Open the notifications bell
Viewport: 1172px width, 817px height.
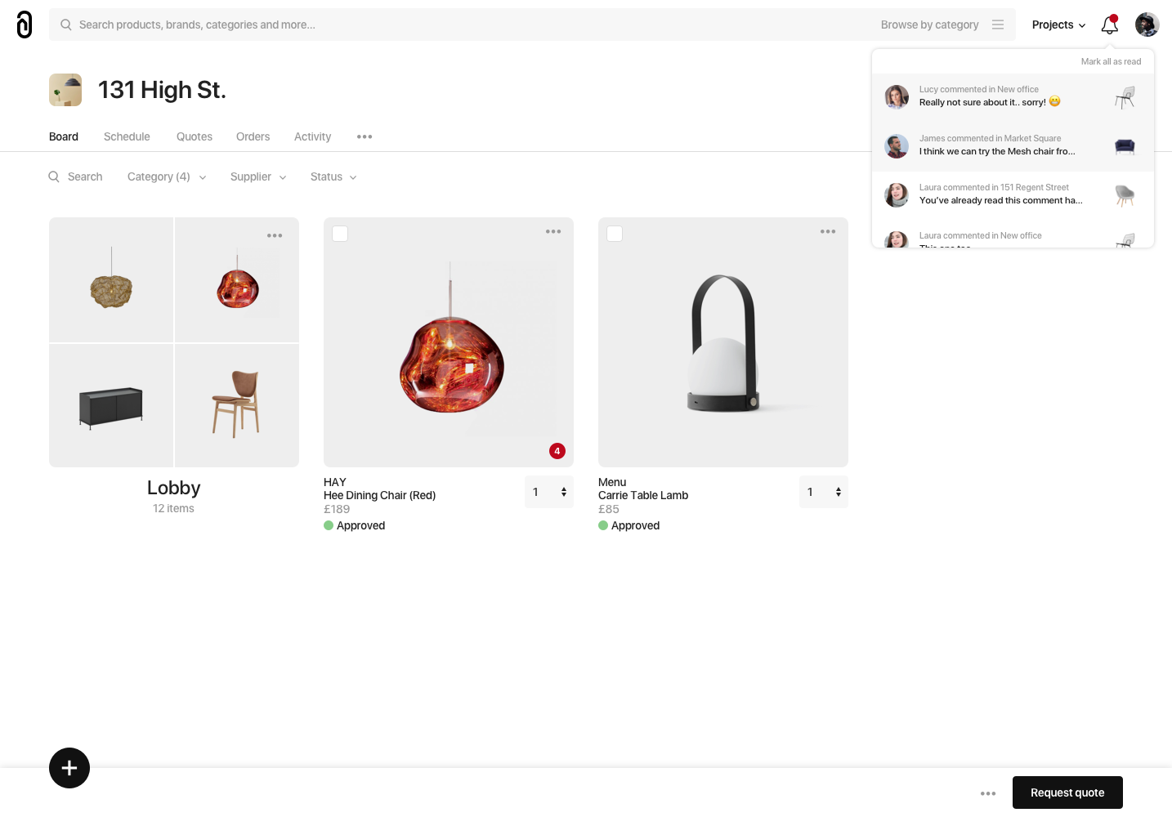tap(1109, 25)
